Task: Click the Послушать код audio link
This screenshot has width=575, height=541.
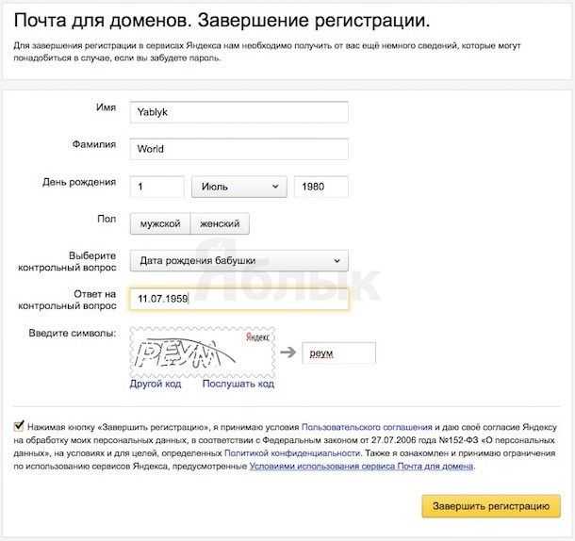Action: (238, 384)
